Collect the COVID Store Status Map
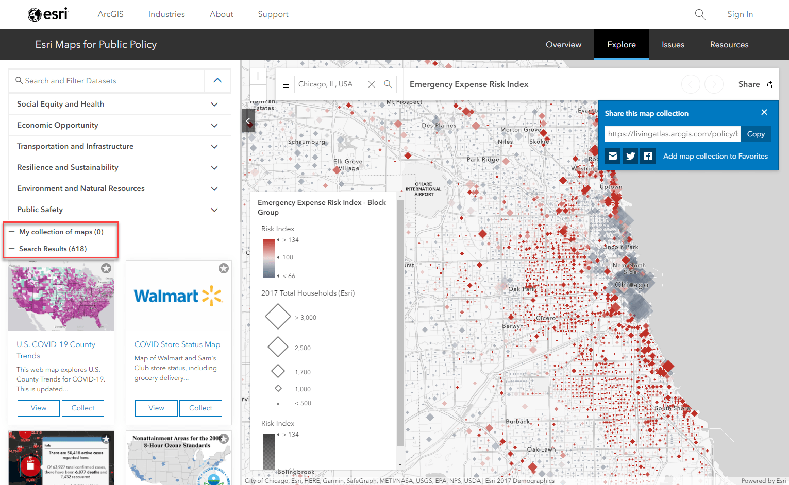Viewport: 789px width, 485px height. click(x=200, y=408)
